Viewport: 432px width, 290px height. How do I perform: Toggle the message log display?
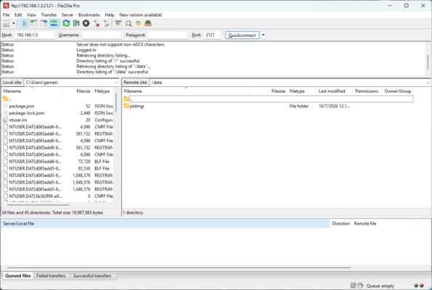[24, 23]
